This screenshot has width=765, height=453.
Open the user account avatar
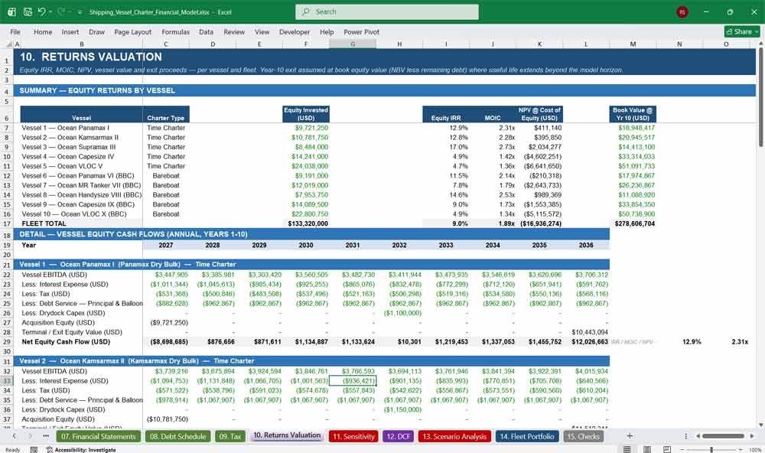click(x=682, y=11)
